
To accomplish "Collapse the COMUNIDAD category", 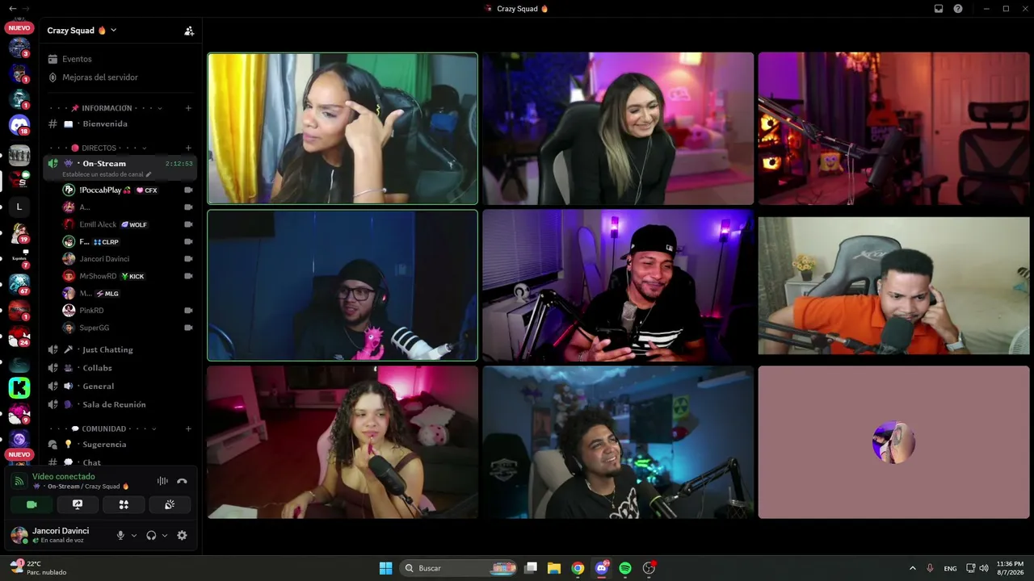I will tap(103, 428).
